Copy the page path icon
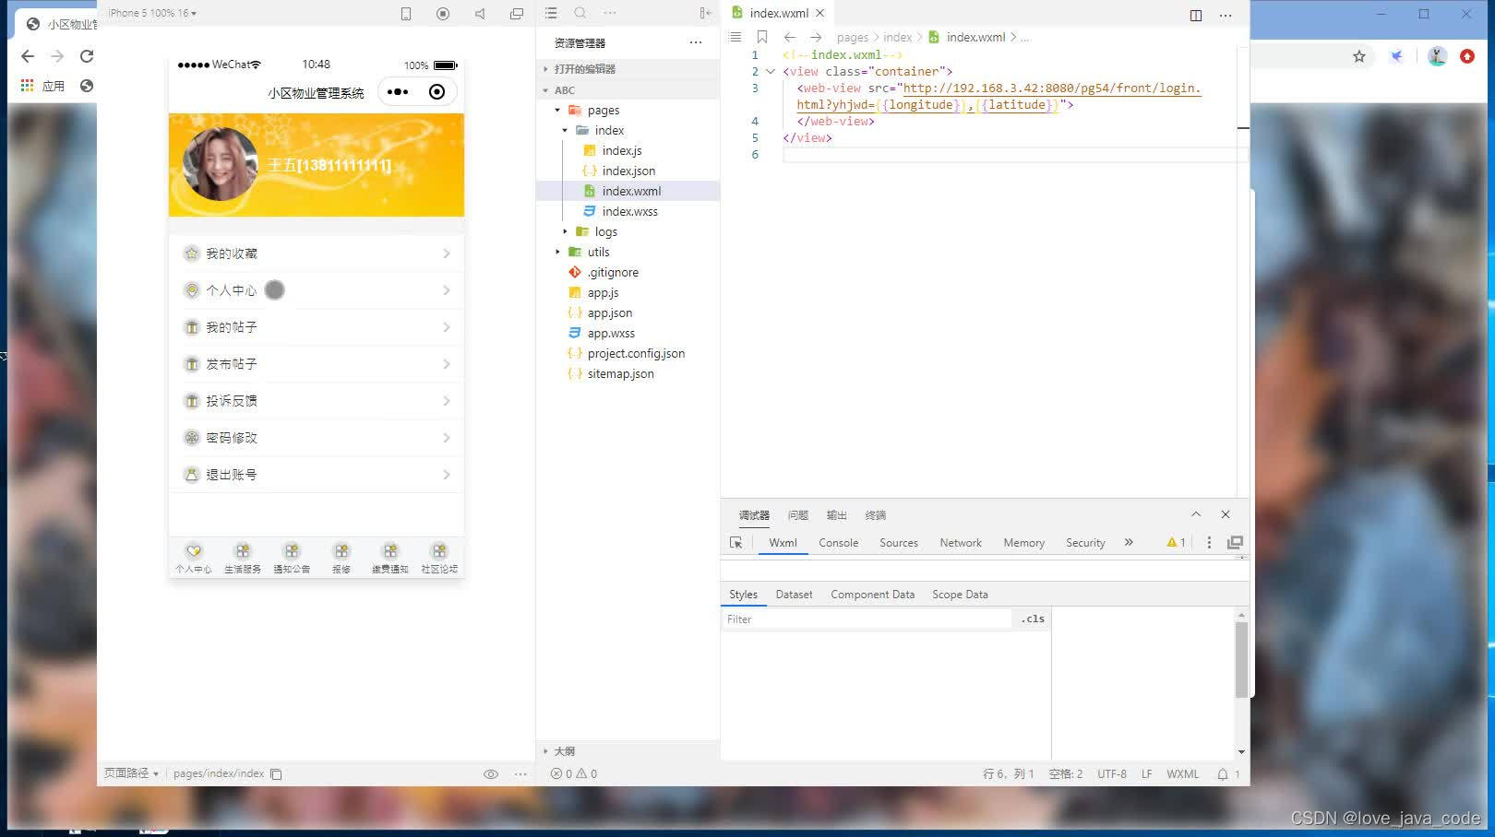Screen dimensions: 1495x837 click(276, 774)
